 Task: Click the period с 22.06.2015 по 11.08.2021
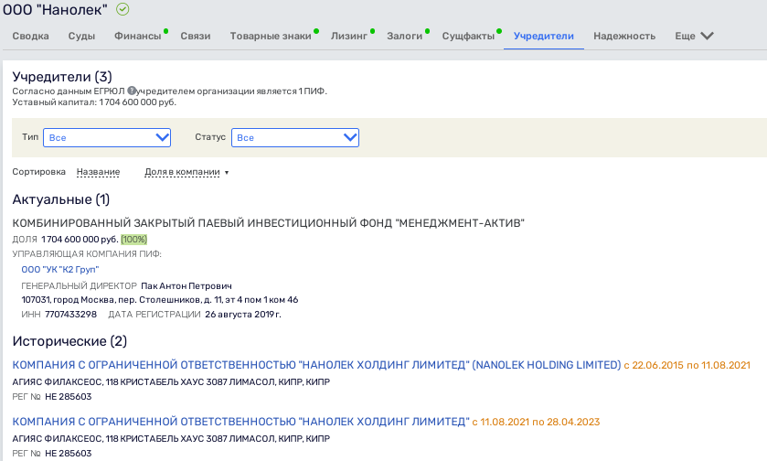coord(687,365)
